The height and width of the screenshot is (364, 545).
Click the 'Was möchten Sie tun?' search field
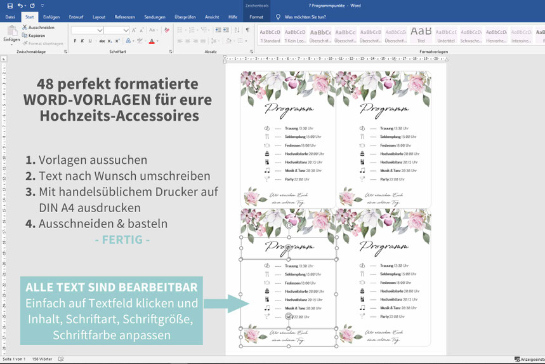306,17
